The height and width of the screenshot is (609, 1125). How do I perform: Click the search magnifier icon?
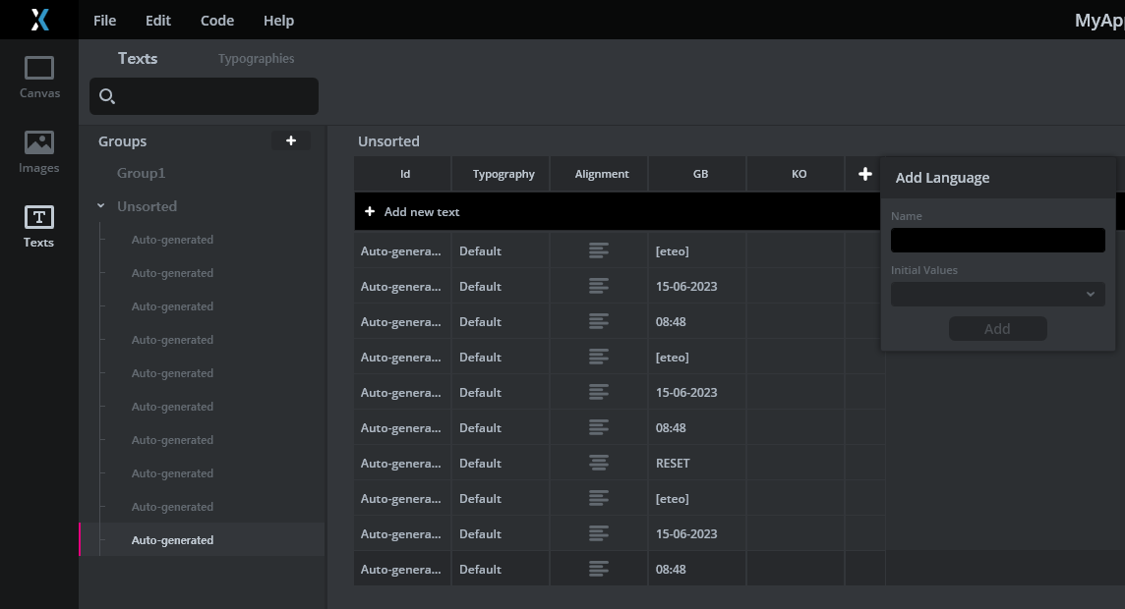pyautogui.click(x=107, y=96)
